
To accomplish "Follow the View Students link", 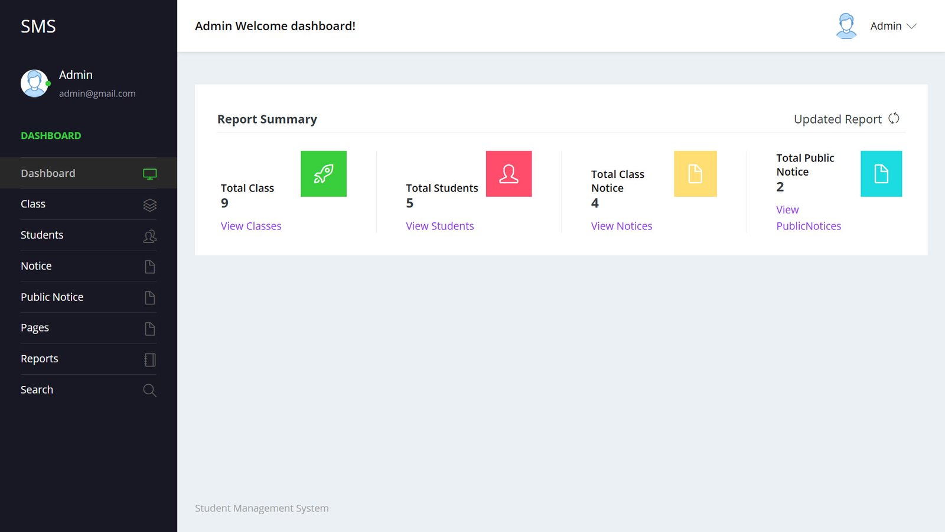I will click(x=440, y=226).
